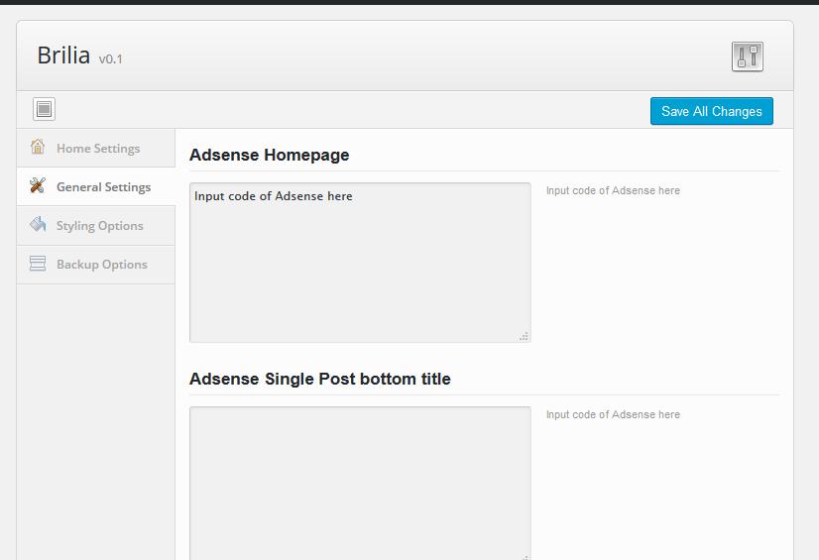Go to the Backup Options tab
The height and width of the screenshot is (560, 819).
click(x=101, y=265)
